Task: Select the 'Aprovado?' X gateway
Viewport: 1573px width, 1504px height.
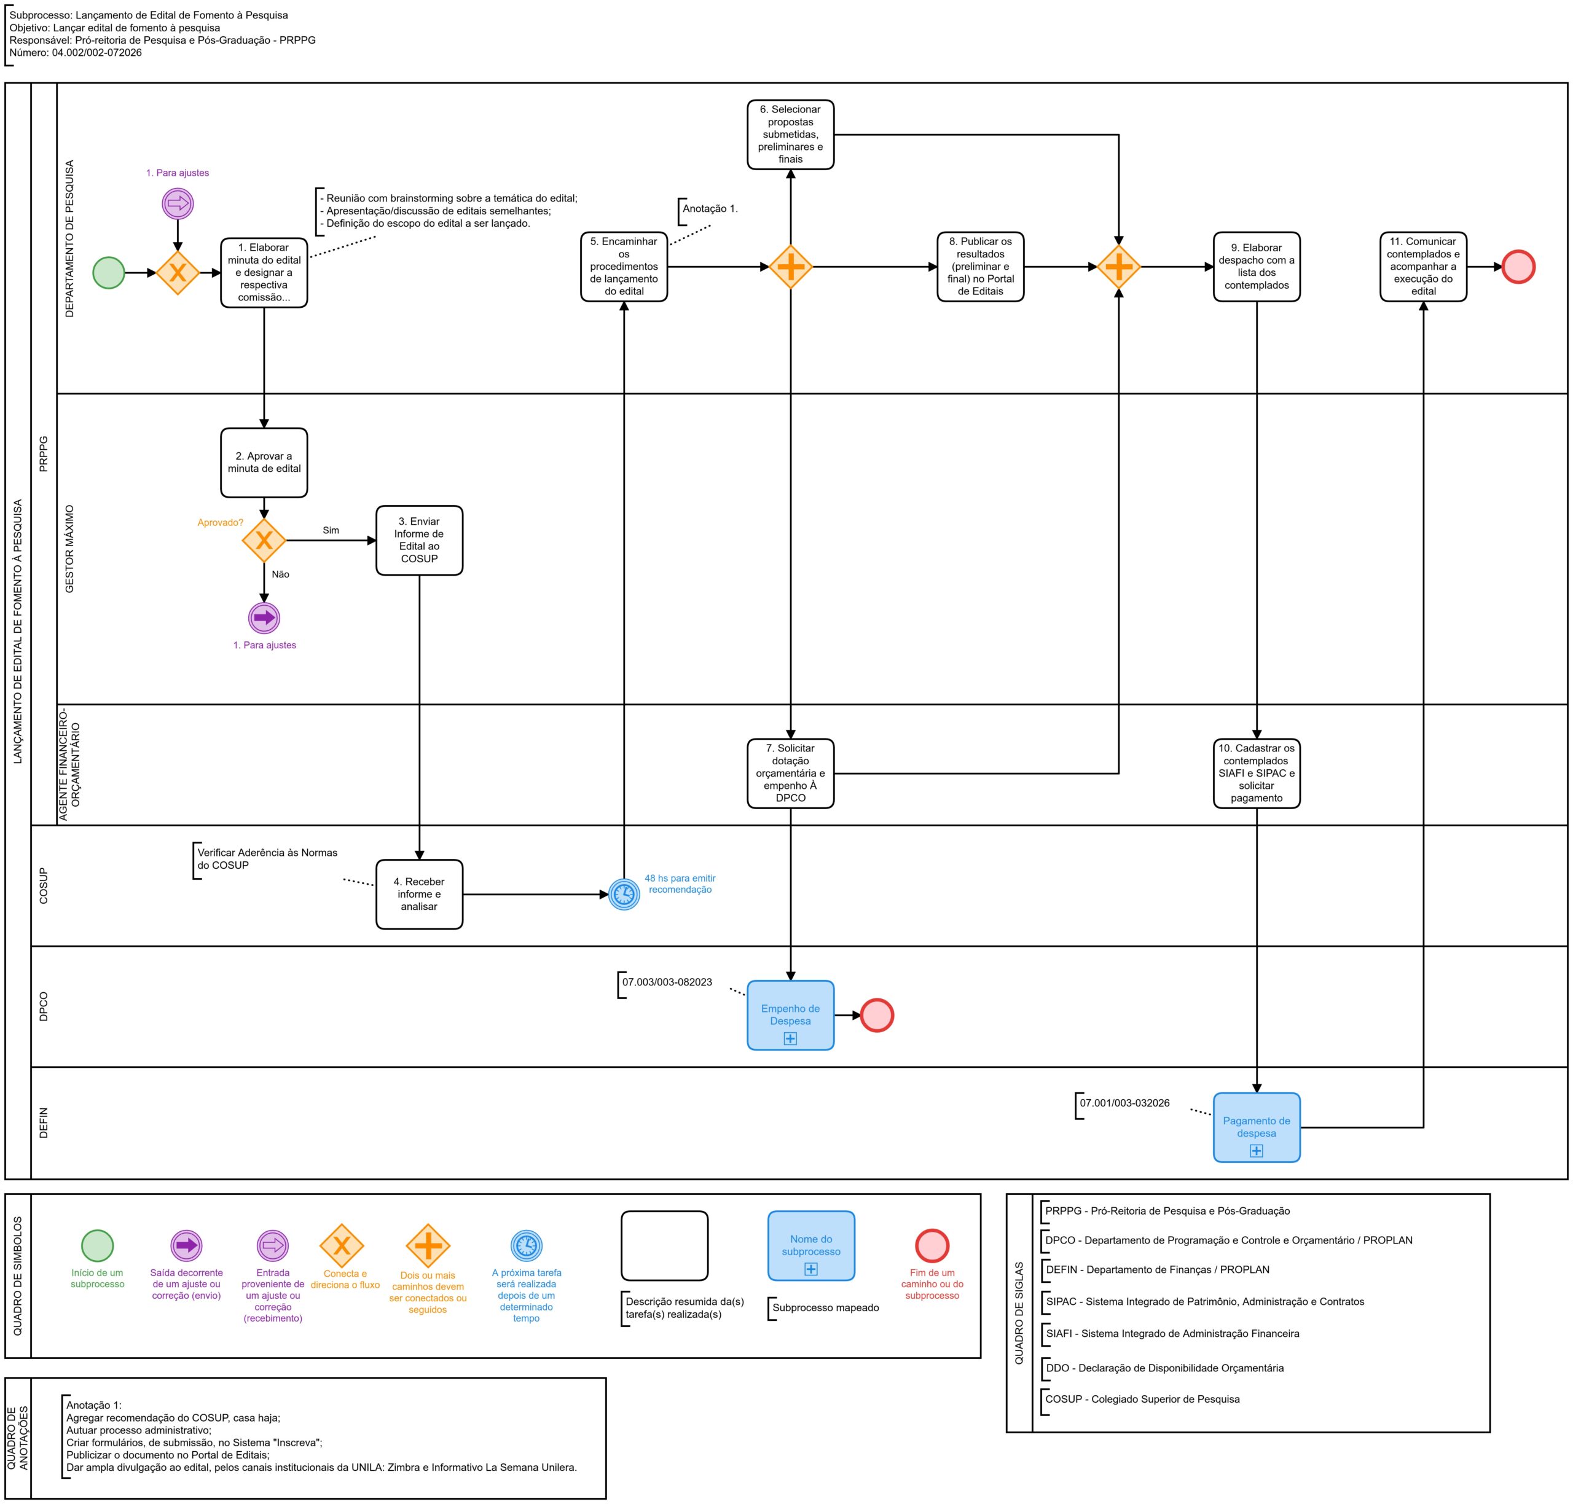Action: tap(264, 541)
